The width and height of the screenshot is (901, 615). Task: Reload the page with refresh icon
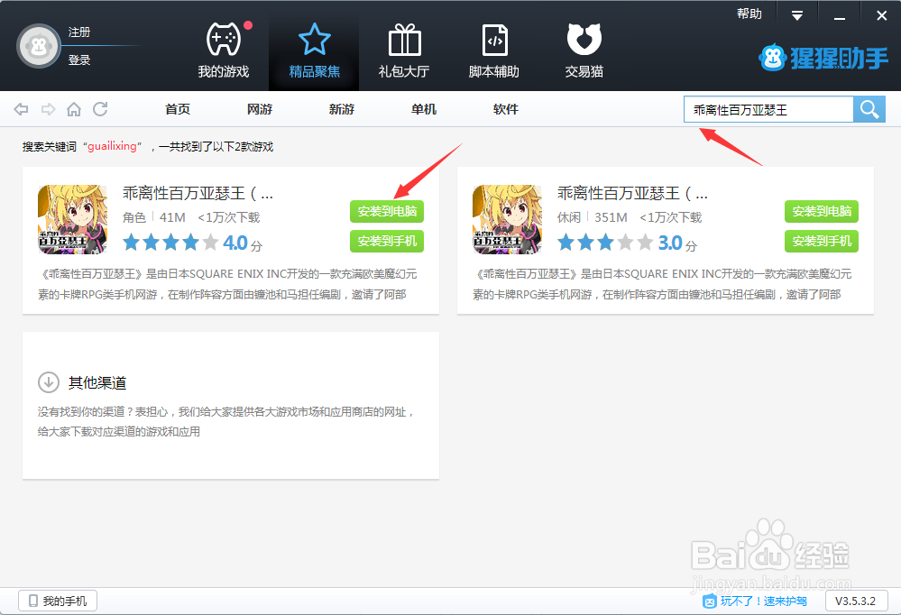[100, 108]
